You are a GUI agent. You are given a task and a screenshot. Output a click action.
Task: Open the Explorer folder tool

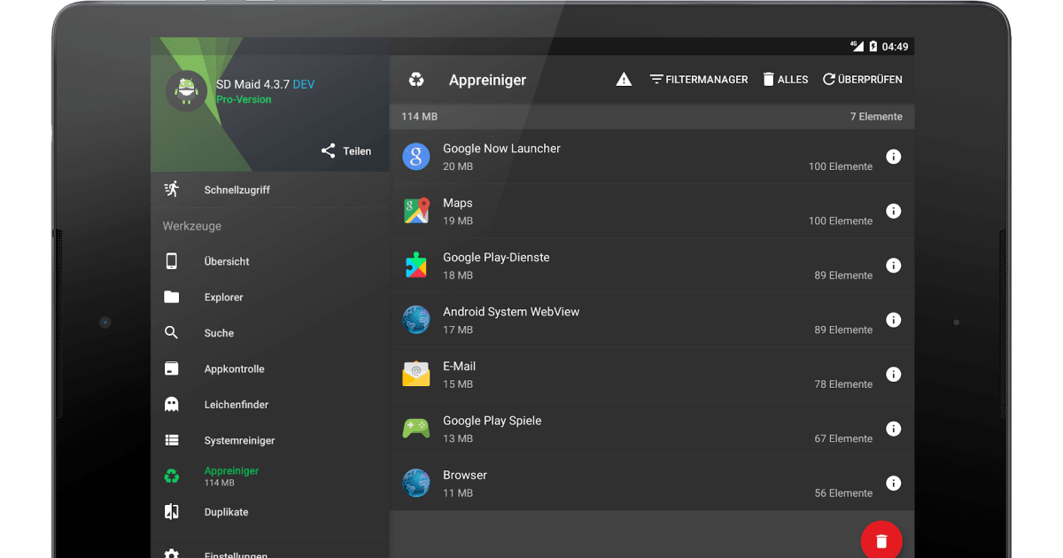[221, 297]
